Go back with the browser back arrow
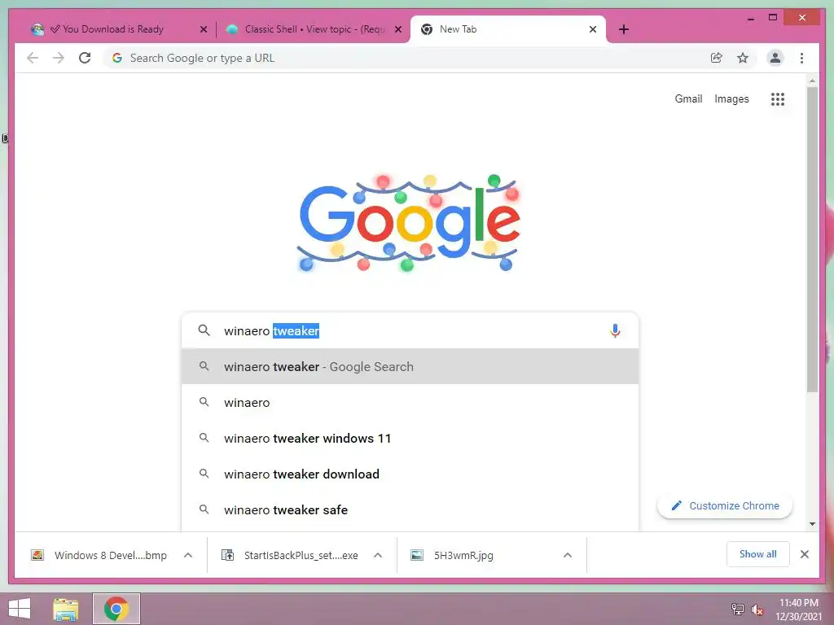 click(x=33, y=58)
